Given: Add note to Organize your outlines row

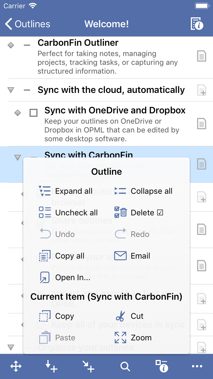Looking at the screenshot, I should click(201, 347).
